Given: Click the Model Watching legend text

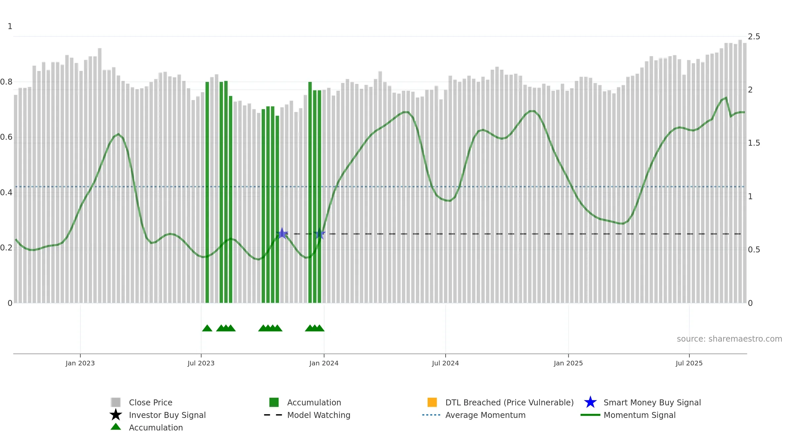Looking at the screenshot, I should (x=319, y=415).
